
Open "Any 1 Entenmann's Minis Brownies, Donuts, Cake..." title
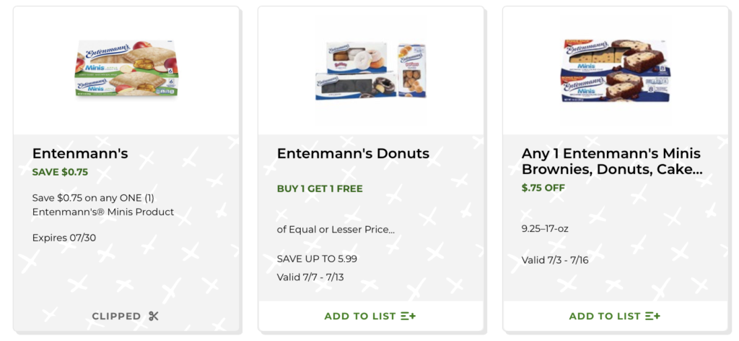click(611, 161)
